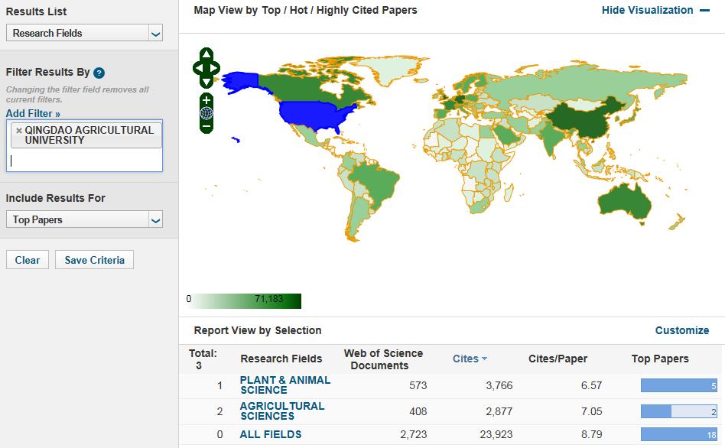Click Save Criteria button
Viewport: 725px width, 448px height.
point(94,260)
